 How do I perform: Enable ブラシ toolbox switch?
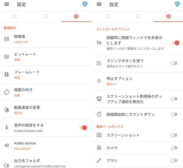pyautogui.click(x=174, y=161)
